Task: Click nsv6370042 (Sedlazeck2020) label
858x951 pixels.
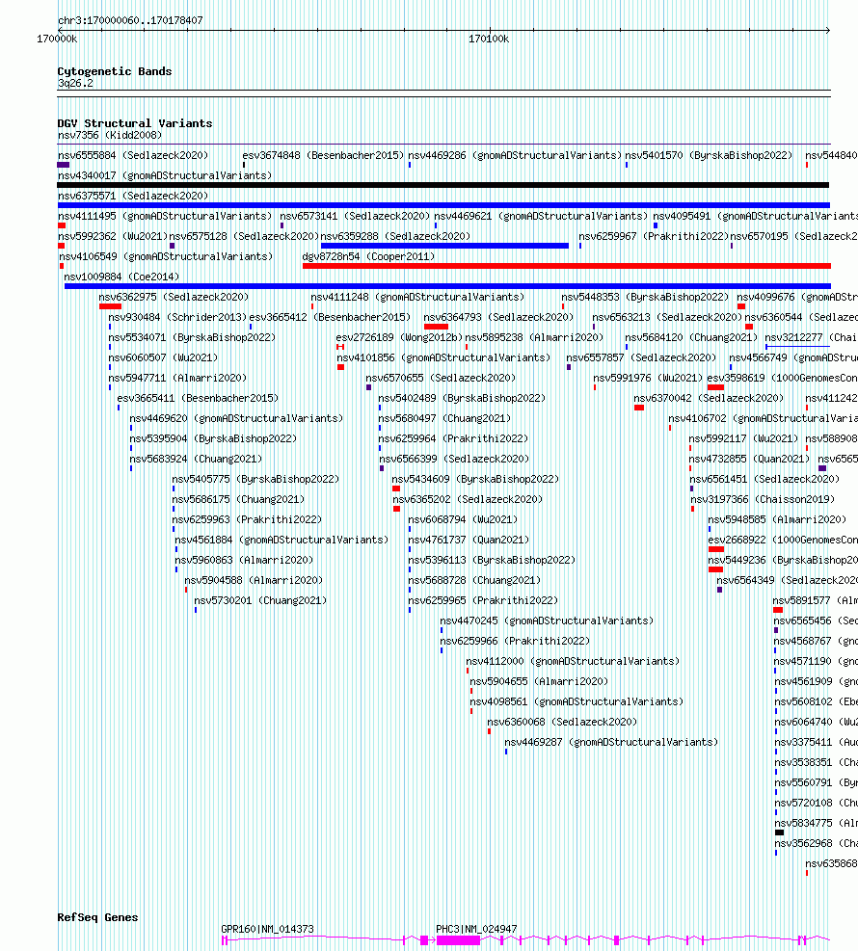Action: 709,399
